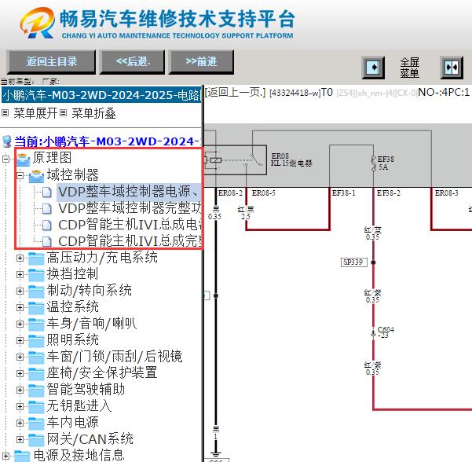The height and width of the screenshot is (462, 472).
Task: Click the double-arrow panel collapse icon
Action: tap(452, 67)
